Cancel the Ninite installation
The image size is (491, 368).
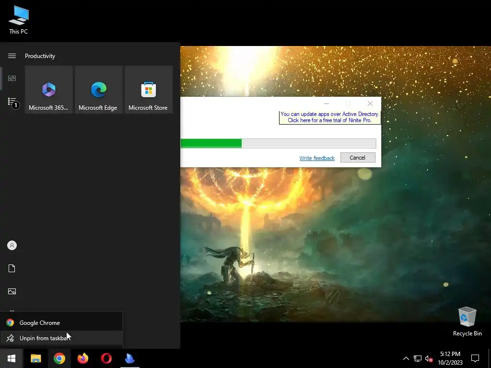click(358, 157)
